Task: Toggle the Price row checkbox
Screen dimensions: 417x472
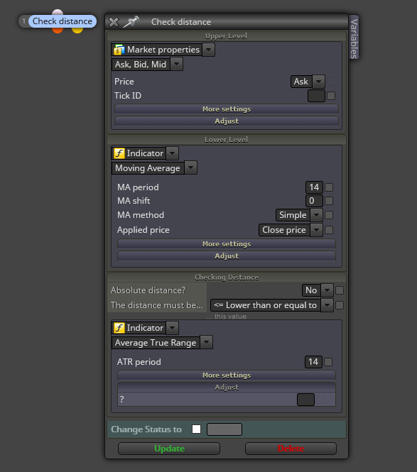Action: [x=331, y=82]
